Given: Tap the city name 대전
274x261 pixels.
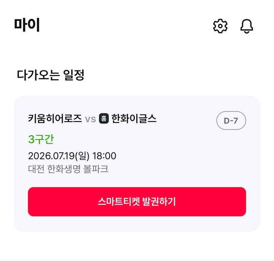Looking at the screenshot, I should click(36, 169).
